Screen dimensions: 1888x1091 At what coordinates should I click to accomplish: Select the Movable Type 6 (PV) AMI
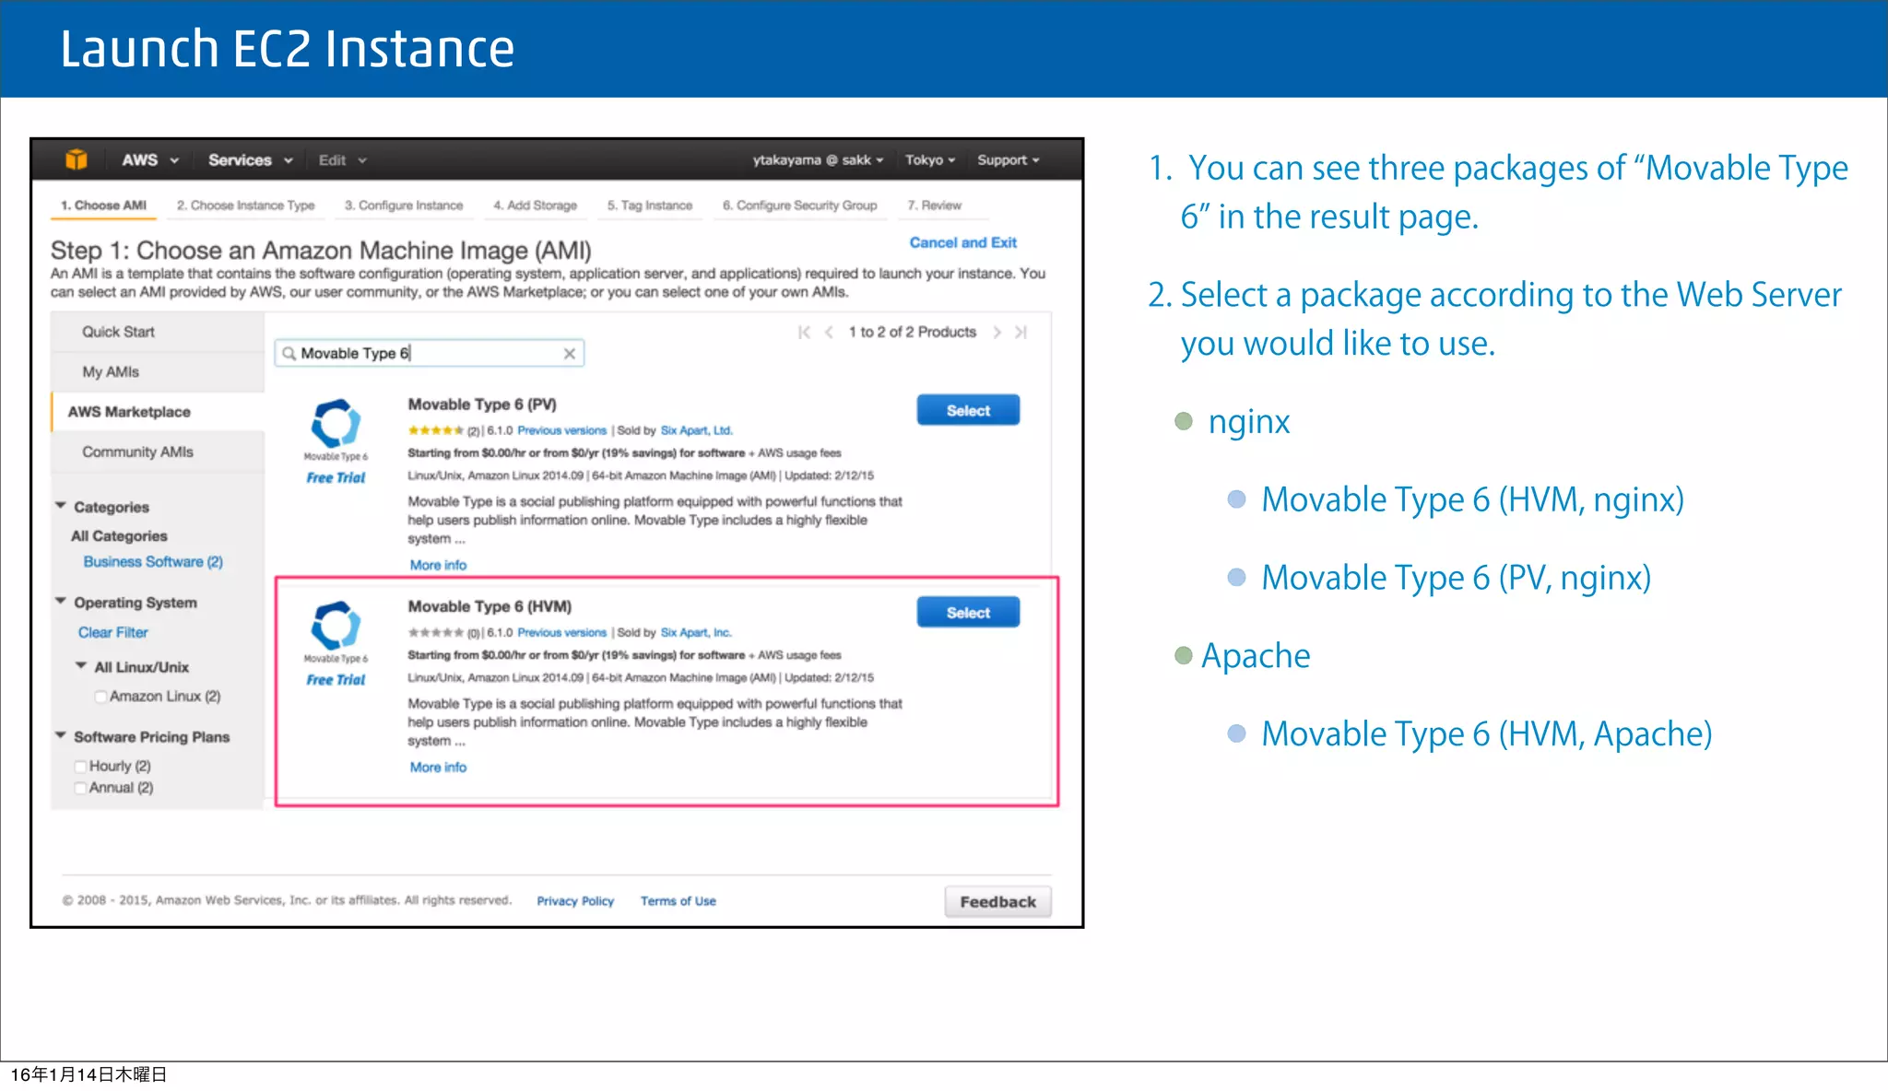coord(968,410)
